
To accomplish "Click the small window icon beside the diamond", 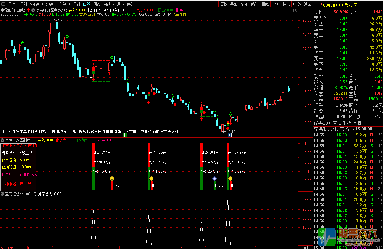I will (294, 10).
